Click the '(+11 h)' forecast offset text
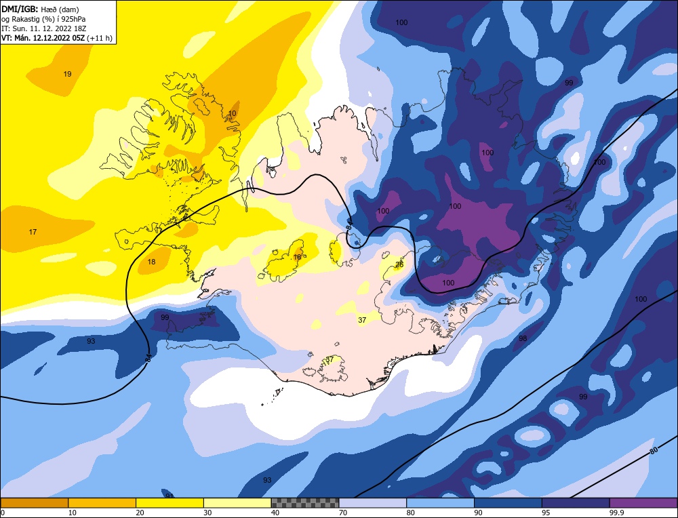Viewport: 678px width, 518px height. click(x=100, y=38)
